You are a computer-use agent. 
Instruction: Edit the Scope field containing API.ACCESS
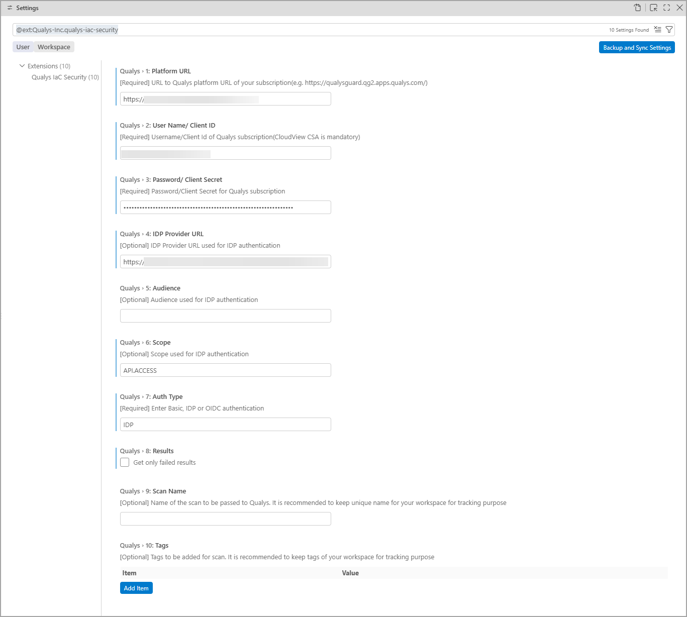225,370
